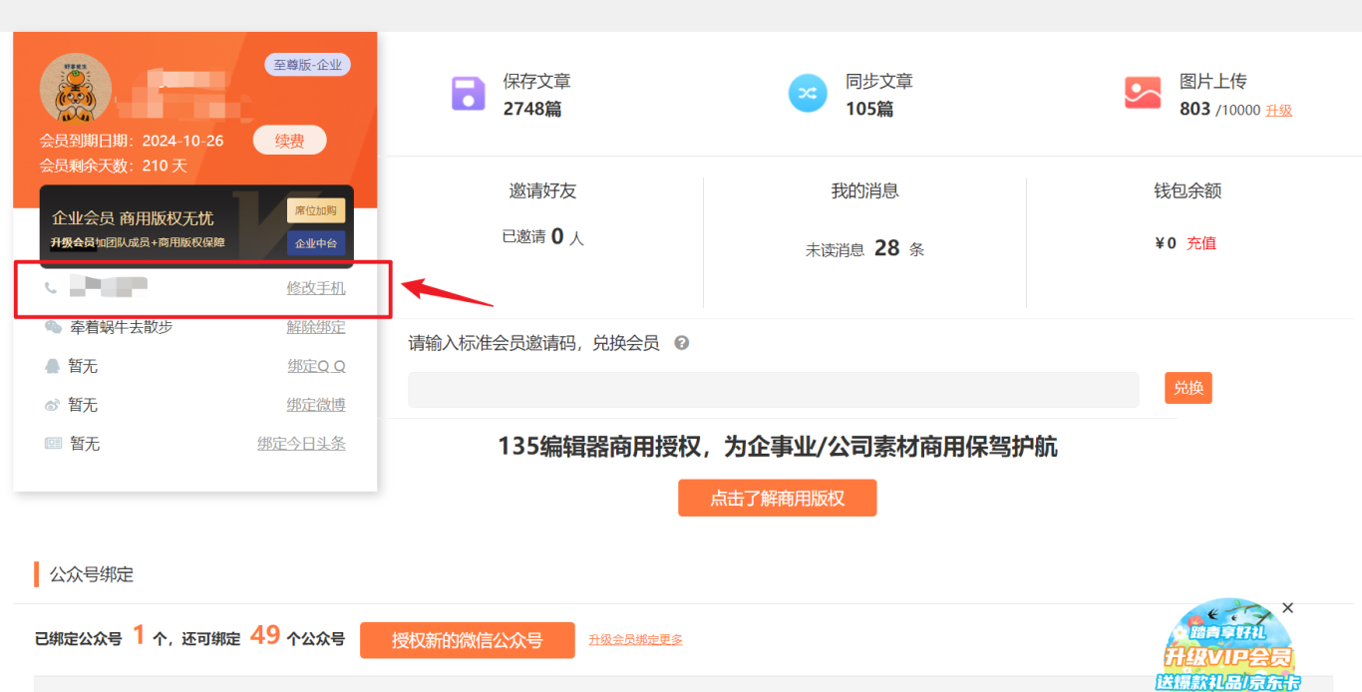Click 解除绑定 to unbind WeChat

click(316, 327)
